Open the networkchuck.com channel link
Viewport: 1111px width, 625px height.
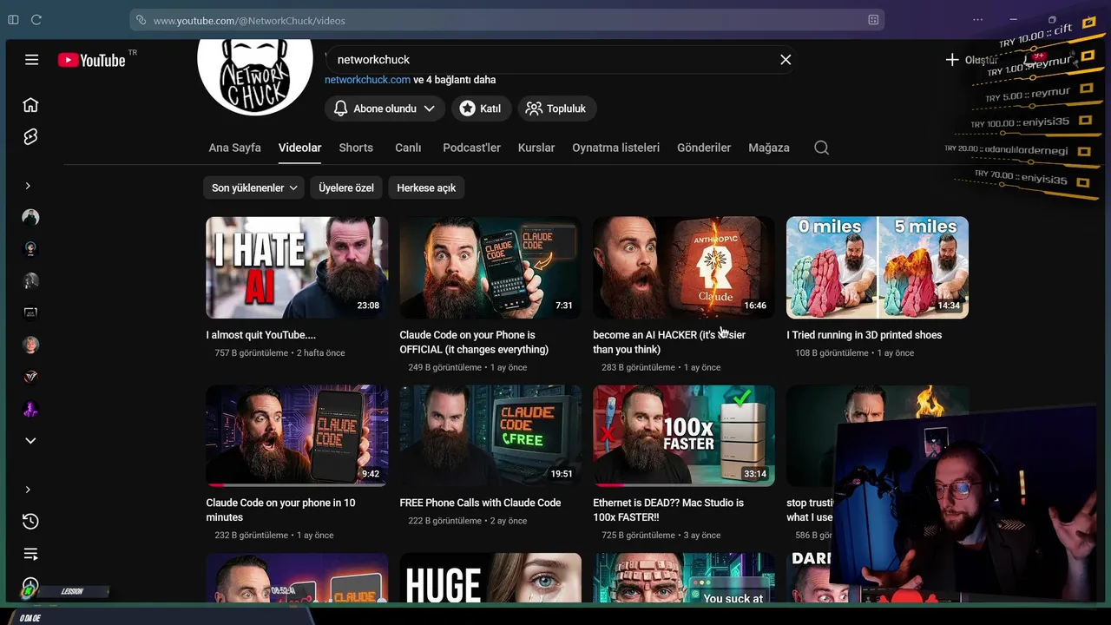(x=367, y=80)
